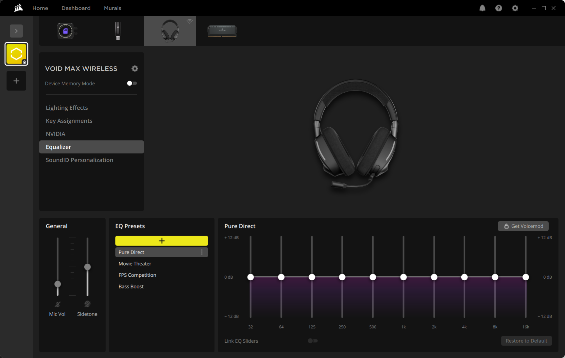Click Restore to Default button

point(526,341)
